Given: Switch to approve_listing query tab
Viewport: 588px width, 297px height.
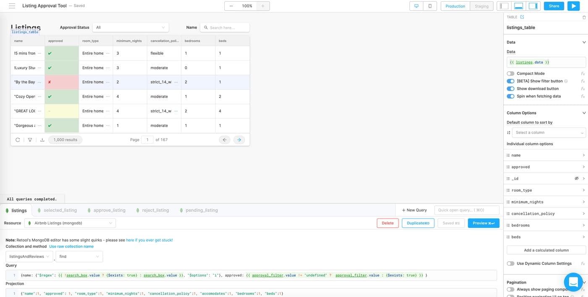Looking at the screenshot, I should pos(109,210).
